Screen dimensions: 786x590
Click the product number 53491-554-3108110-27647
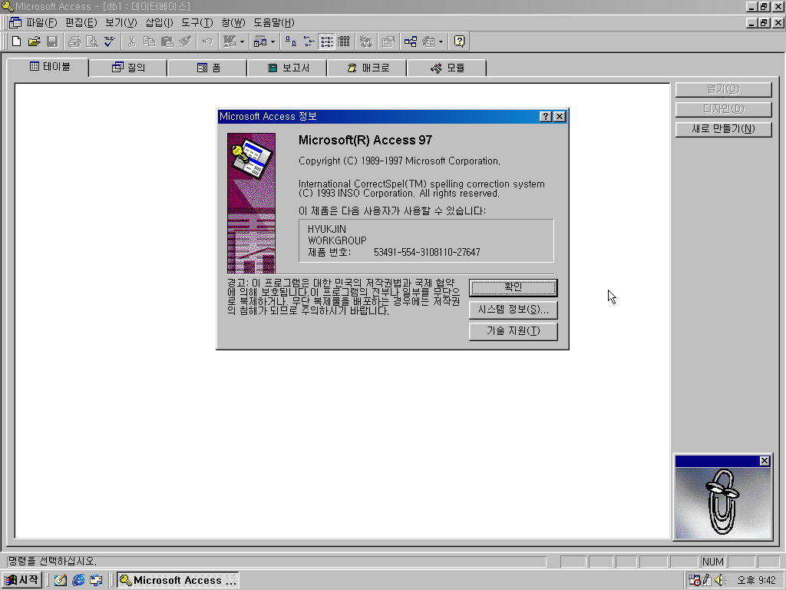427,252
